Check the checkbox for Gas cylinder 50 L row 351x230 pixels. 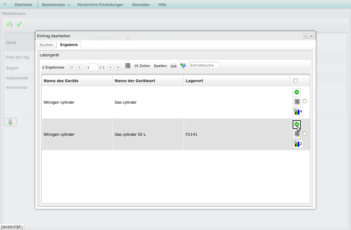305,133
